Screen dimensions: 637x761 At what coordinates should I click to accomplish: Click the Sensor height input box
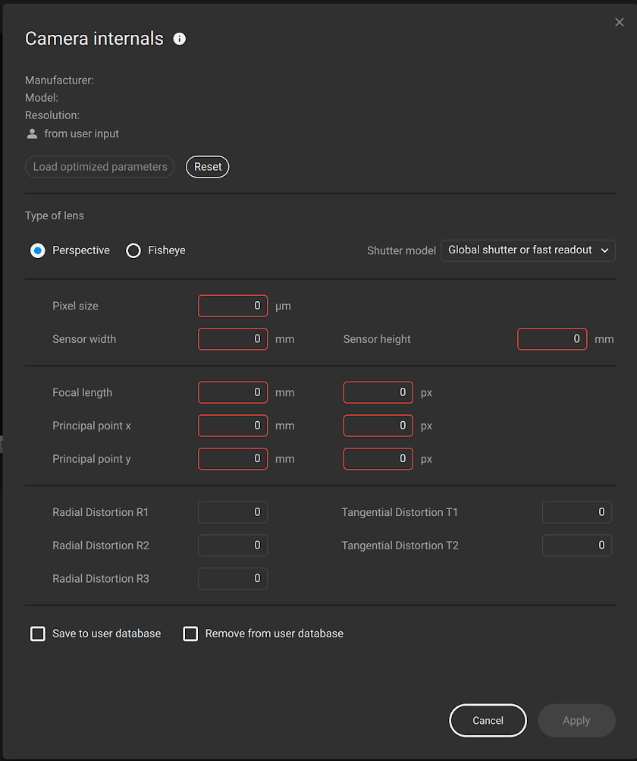click(552, 339)
